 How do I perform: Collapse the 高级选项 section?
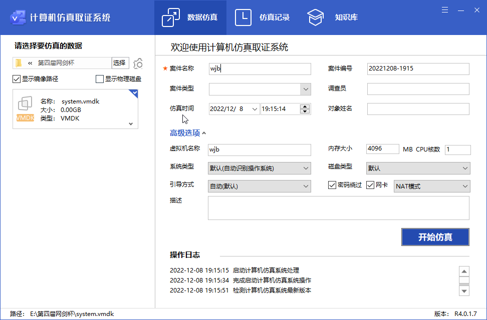tap(187, 133)
